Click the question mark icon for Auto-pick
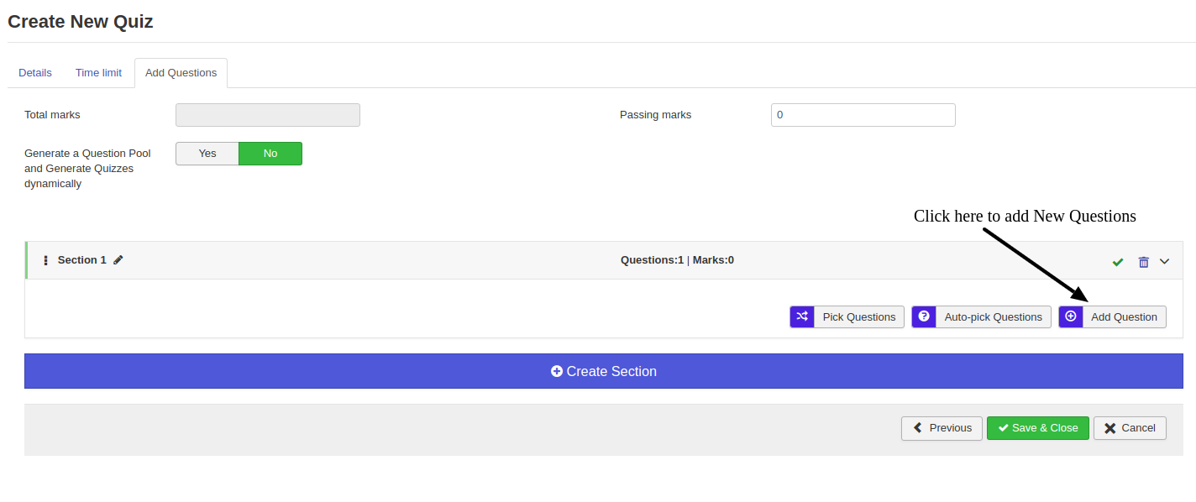Screen dimensions: 1196x502 click(924, 316)
